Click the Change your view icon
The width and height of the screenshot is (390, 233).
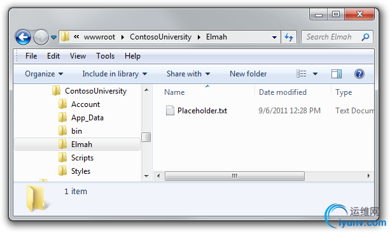point(302,74)
